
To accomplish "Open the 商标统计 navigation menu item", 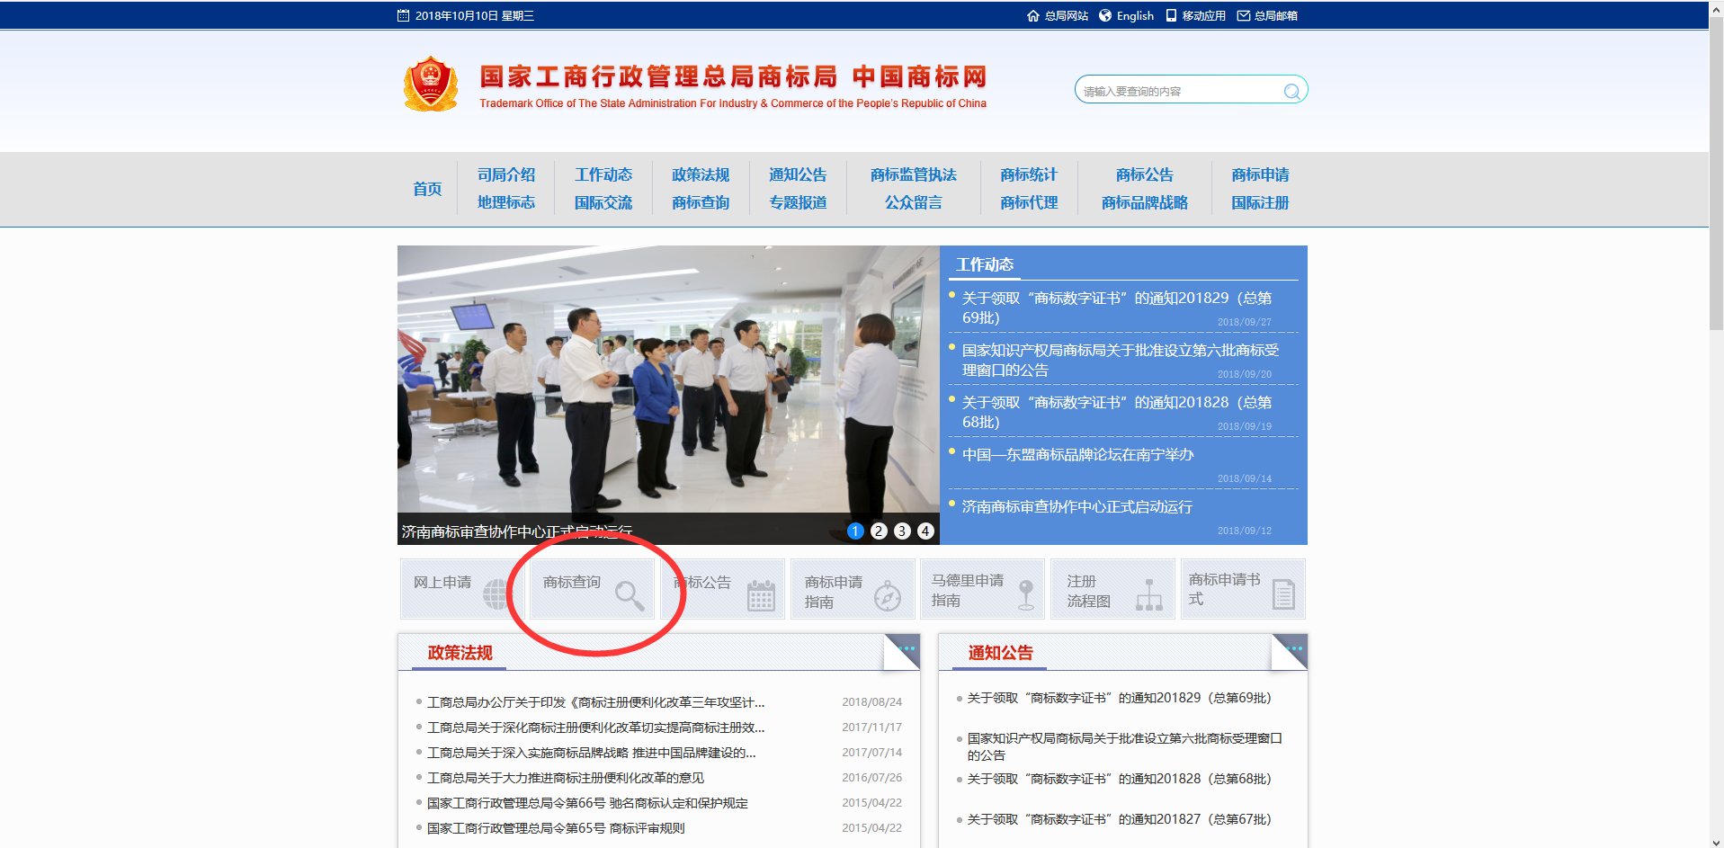I will (1026, 174).
